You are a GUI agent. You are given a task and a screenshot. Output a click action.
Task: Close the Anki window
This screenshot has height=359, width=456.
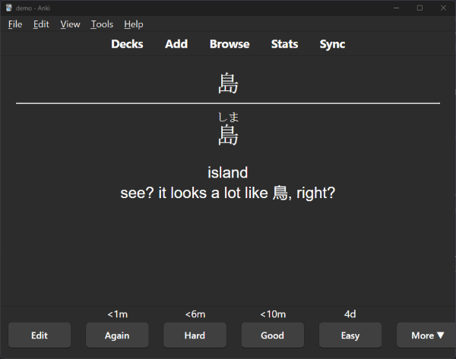click(x=443, y=8)
